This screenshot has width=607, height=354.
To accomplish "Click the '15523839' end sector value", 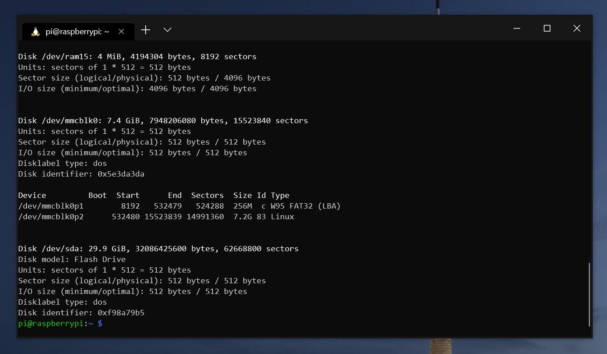I will (163, 217).
